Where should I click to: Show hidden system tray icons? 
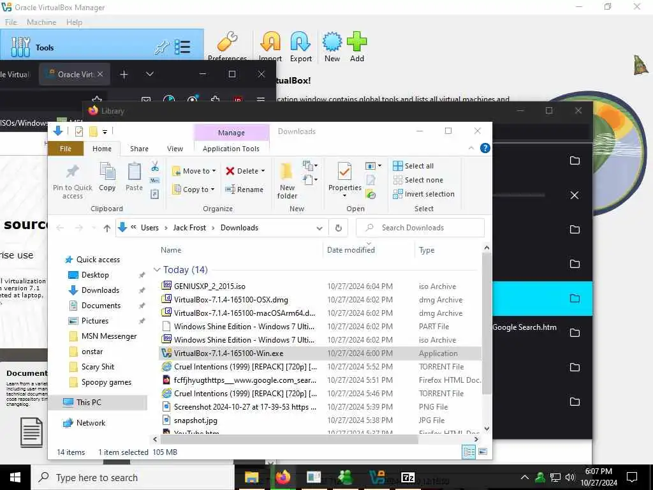click(x=525, y=477)
